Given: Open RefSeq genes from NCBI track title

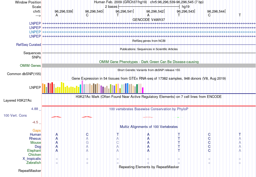Looking at the screenshot, I should [x=149, y=41].
